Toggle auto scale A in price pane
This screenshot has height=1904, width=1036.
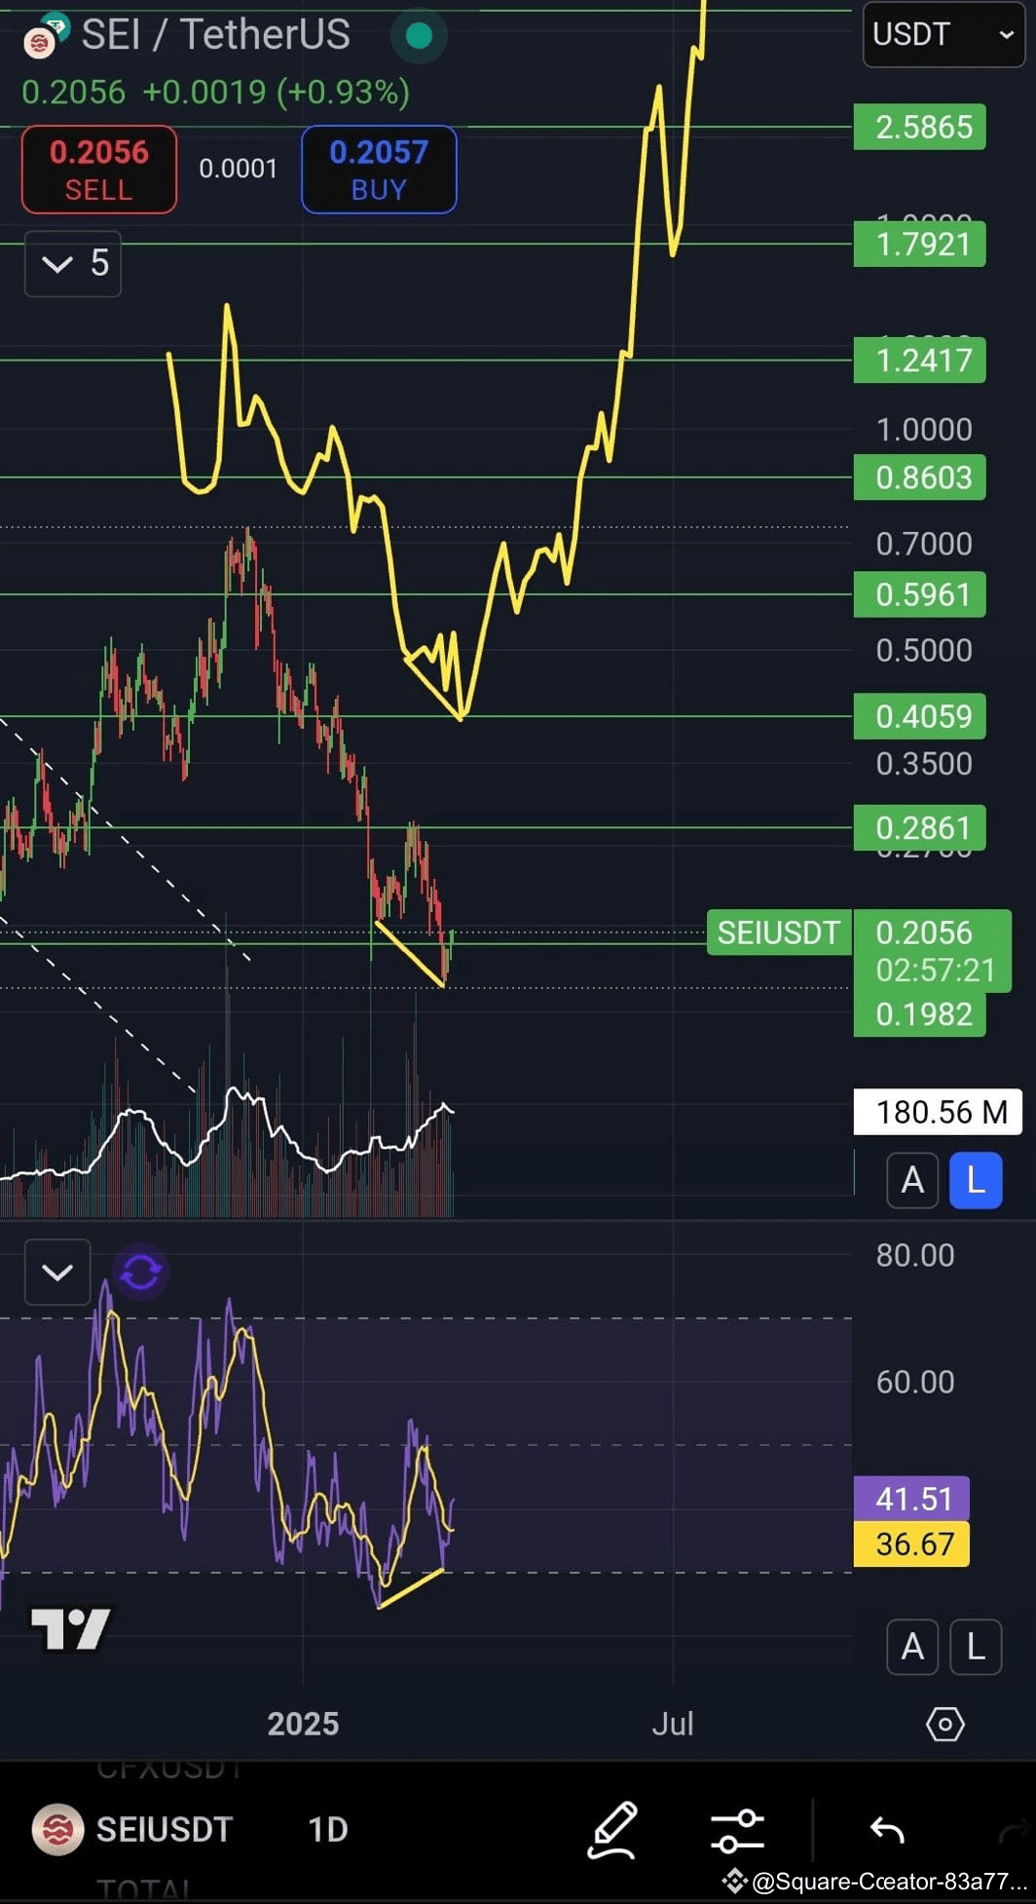click(x=912, y=1180)
